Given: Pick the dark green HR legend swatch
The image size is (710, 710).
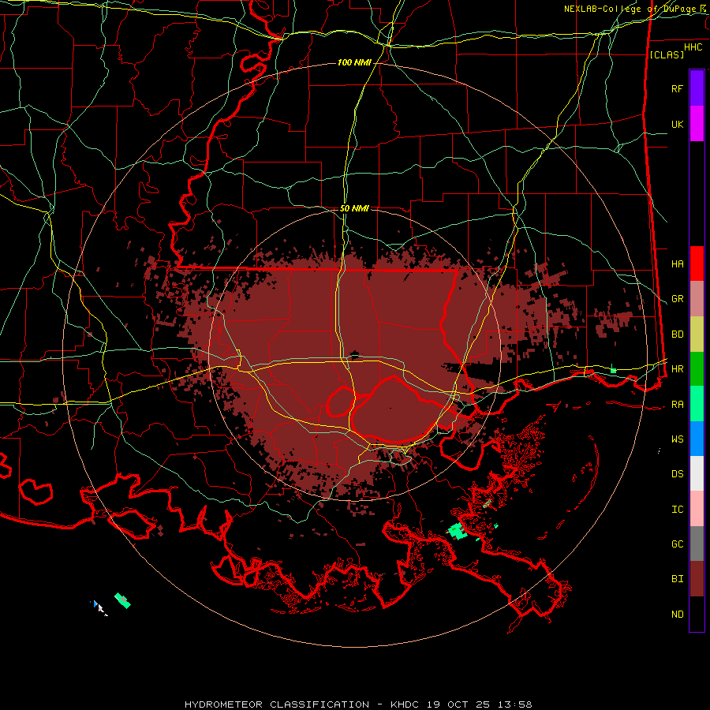Looking at the screenshot, I should [697, 369].
